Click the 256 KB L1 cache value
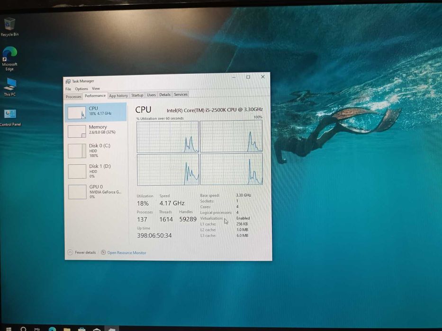Image resolution: width=442 pixels, height=331 pixels. pyautogui.click(x=242, y=224)
